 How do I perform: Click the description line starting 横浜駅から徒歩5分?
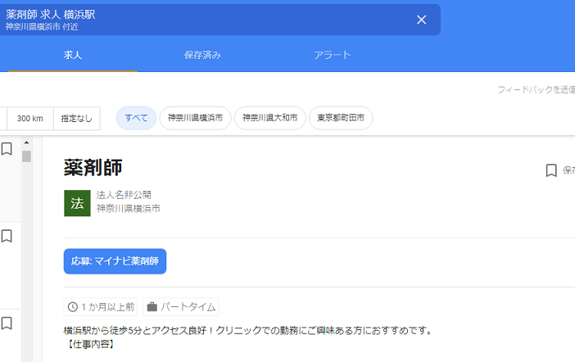tap(249, 330)
